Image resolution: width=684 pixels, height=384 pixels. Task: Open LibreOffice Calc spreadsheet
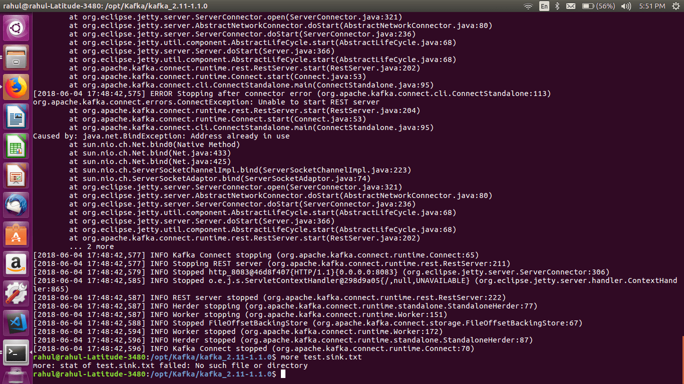pos(16,146)
